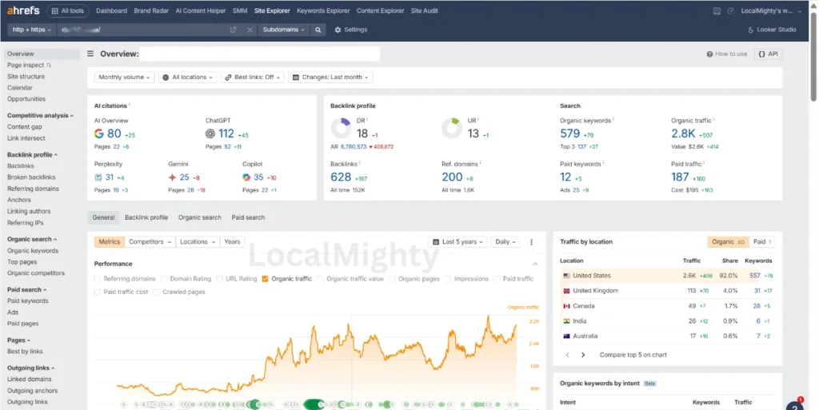Collapse the Competitive analysis sidebar section

[40, 116]
